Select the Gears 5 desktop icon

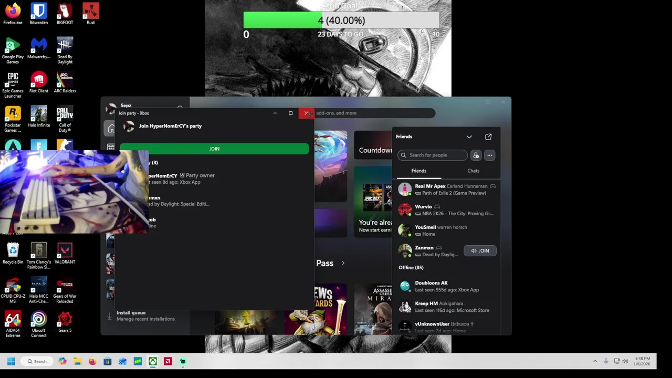[x=65, y=322]
